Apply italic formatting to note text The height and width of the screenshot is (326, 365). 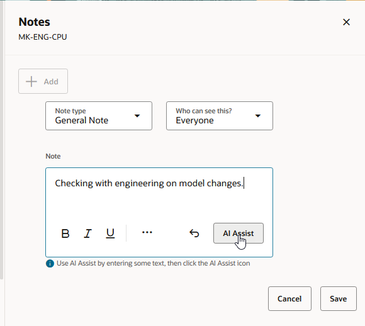[x=87, y=233]
